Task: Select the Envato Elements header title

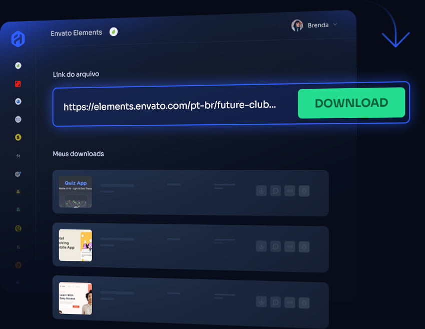Action: tap(76, 33)
